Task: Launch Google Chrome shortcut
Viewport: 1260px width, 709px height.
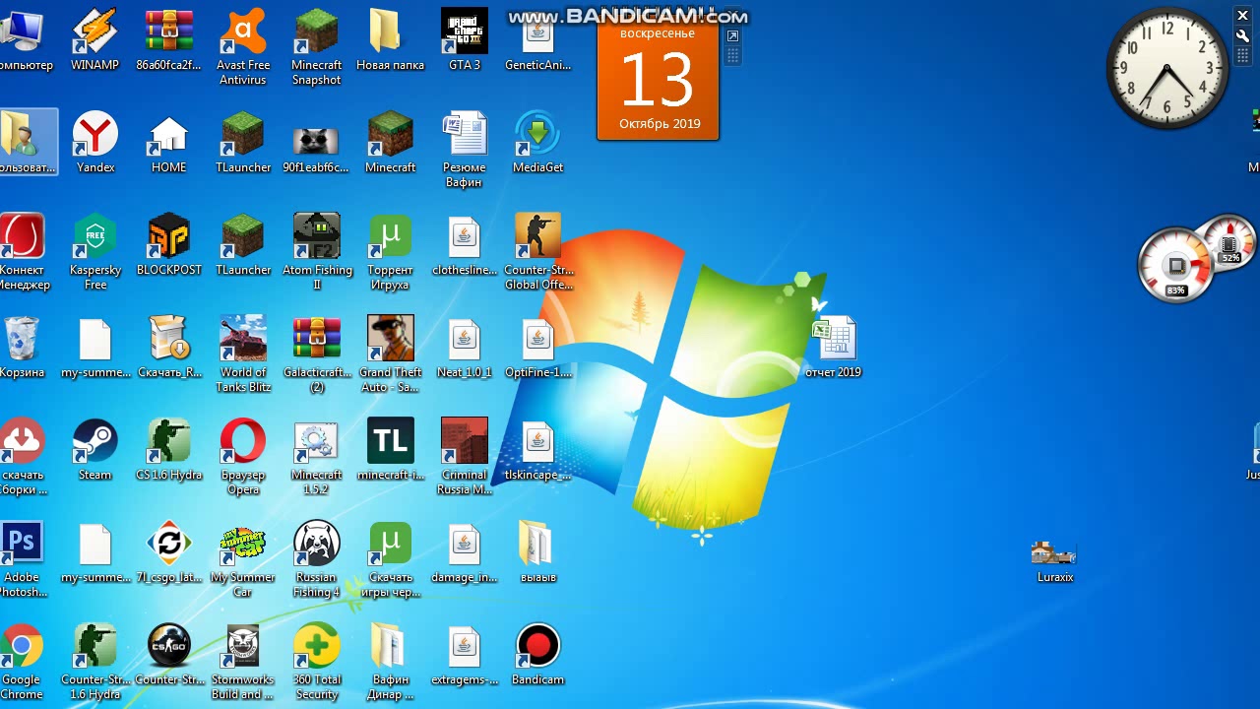Action: click(22, 661)
